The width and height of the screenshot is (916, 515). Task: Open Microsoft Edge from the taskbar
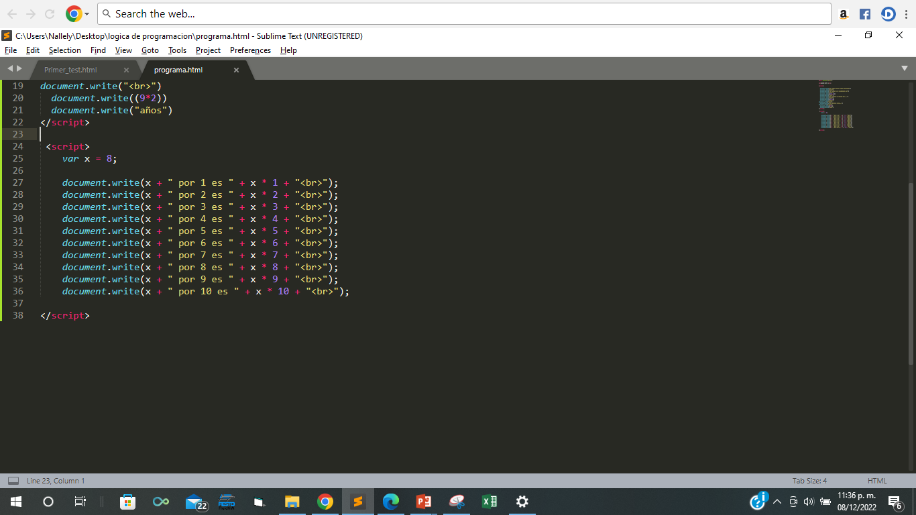391,502
